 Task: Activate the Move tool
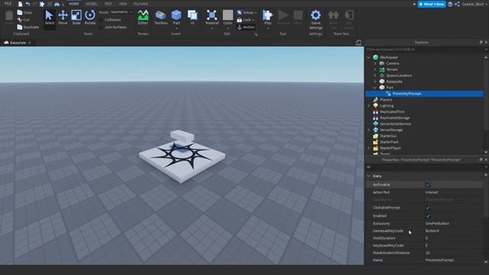click(x=63, y=18)
